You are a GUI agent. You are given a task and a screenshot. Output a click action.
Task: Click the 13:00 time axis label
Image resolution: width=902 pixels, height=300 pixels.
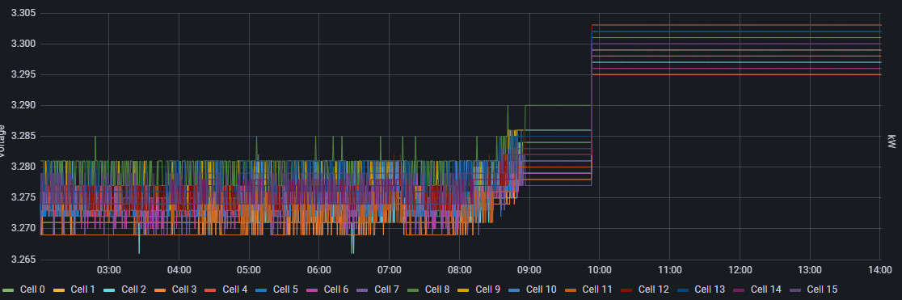click(810, 269)
